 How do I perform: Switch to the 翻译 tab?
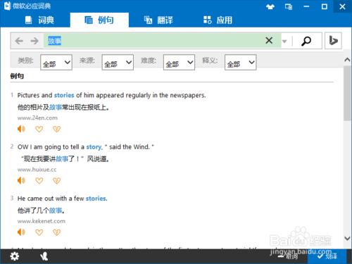point(158,20)
